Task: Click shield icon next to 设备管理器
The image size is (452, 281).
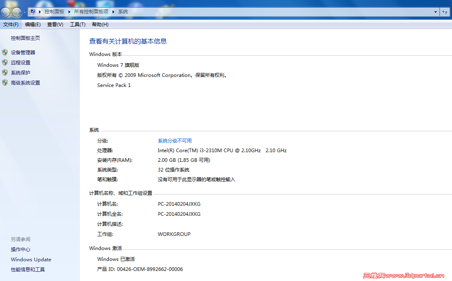Action: pos(5,52)
